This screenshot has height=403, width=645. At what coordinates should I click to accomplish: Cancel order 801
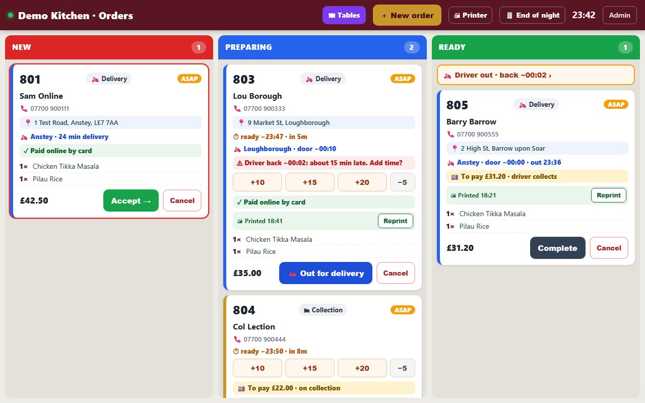(182, 200)
